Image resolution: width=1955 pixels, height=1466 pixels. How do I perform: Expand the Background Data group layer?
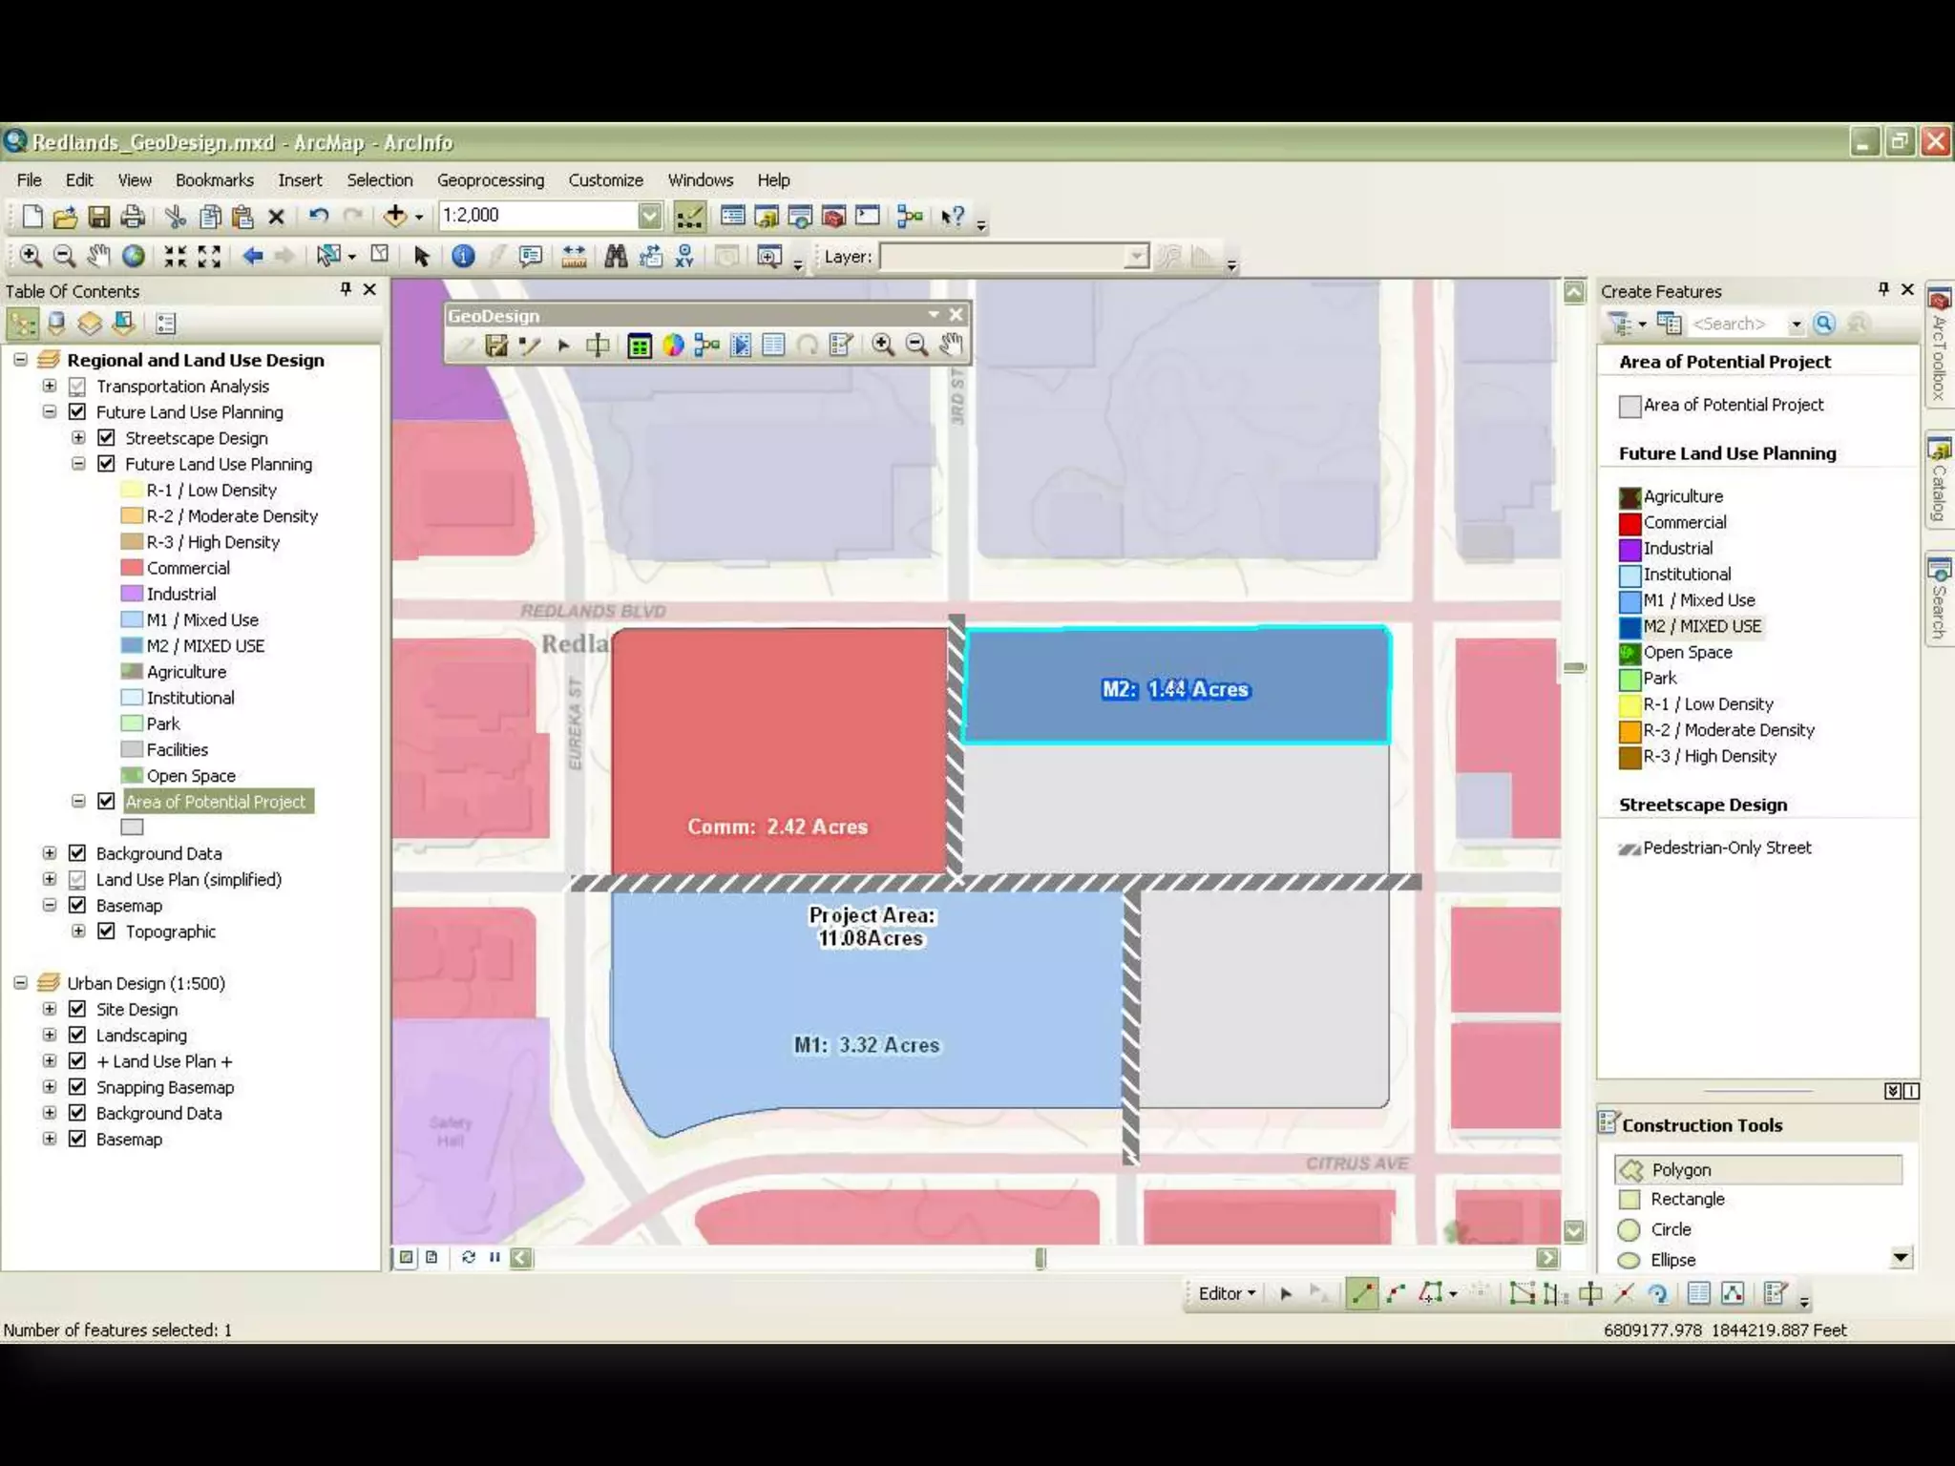point(50,853)
